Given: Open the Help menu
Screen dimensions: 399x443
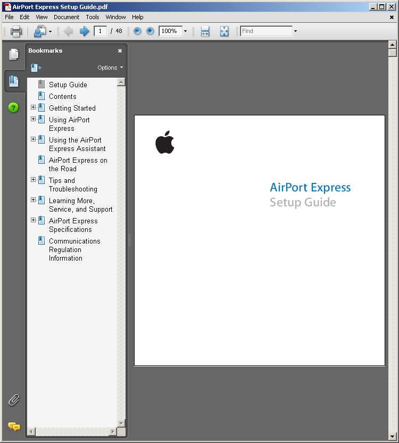Looking at the screenshot, I should (138, 17).
